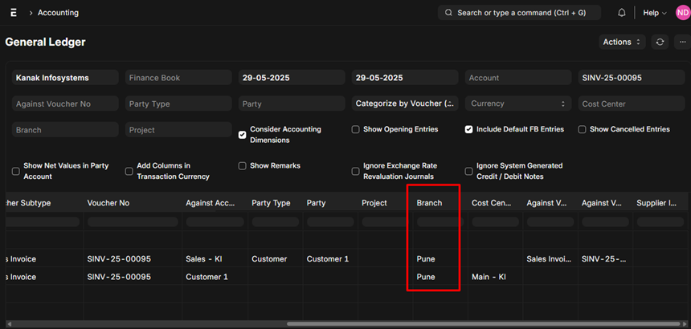Click the Branch column header
The image size is (691, 329).
point(429,203)
